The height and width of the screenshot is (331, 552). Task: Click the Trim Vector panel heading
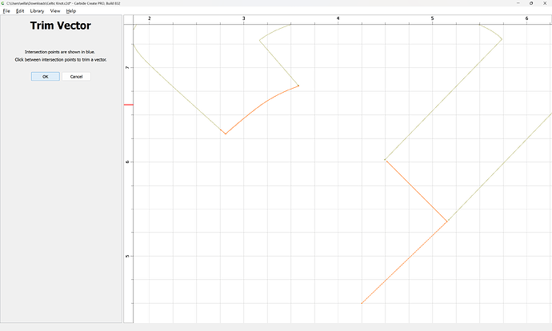coord(61,26)
